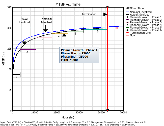Click the phase 1 label at the curve start

16,77
